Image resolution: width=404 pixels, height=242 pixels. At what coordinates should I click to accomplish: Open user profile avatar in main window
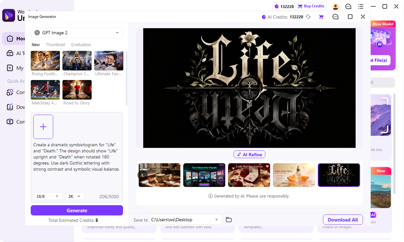335,6
